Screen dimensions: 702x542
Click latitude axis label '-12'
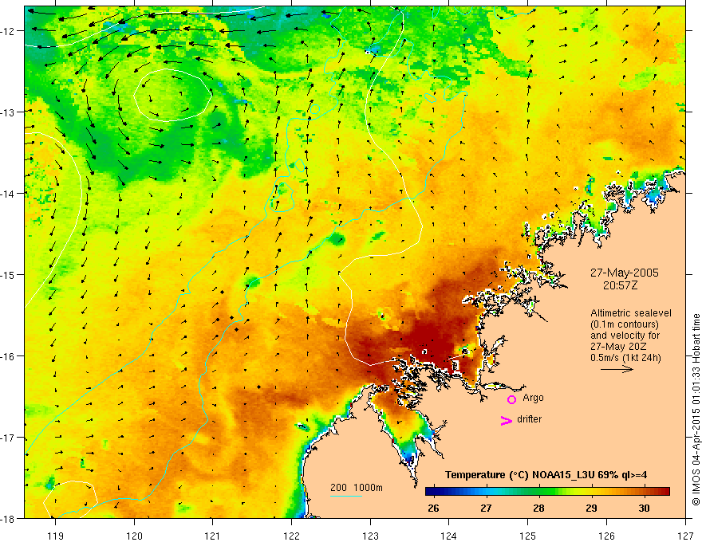click(x=9, y=31)
